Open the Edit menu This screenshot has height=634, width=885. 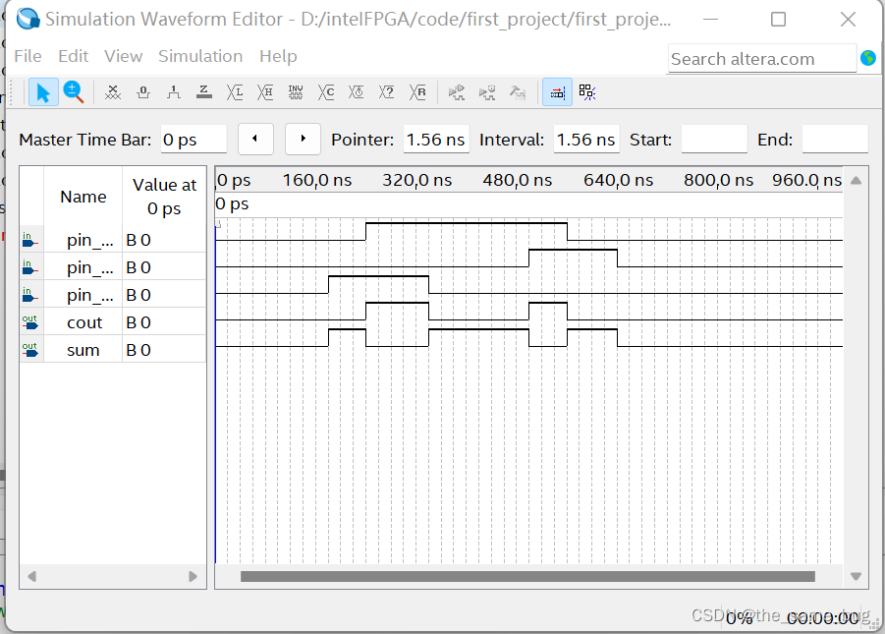coord(74,56)
